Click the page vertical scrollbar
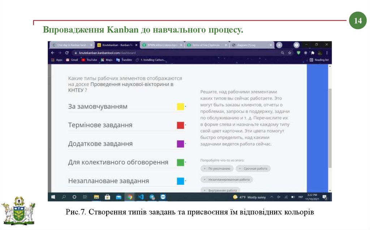The image size is (370, 230). pos(330,128)
